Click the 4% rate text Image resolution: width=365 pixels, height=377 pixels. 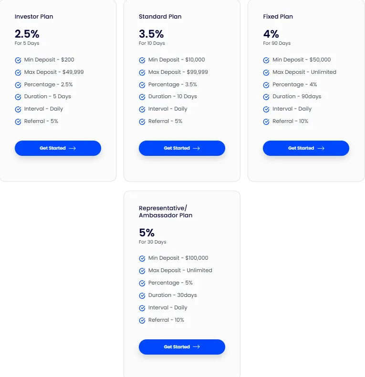tap(271, 34)
